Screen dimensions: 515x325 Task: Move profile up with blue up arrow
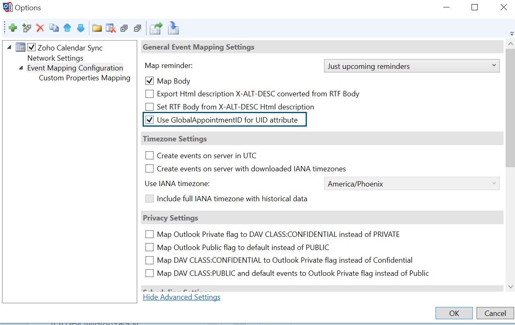[x=67, y=28]
